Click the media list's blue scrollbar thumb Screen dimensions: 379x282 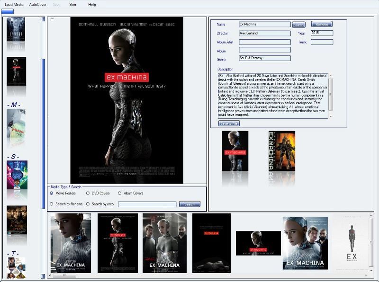tap(43, 133)
